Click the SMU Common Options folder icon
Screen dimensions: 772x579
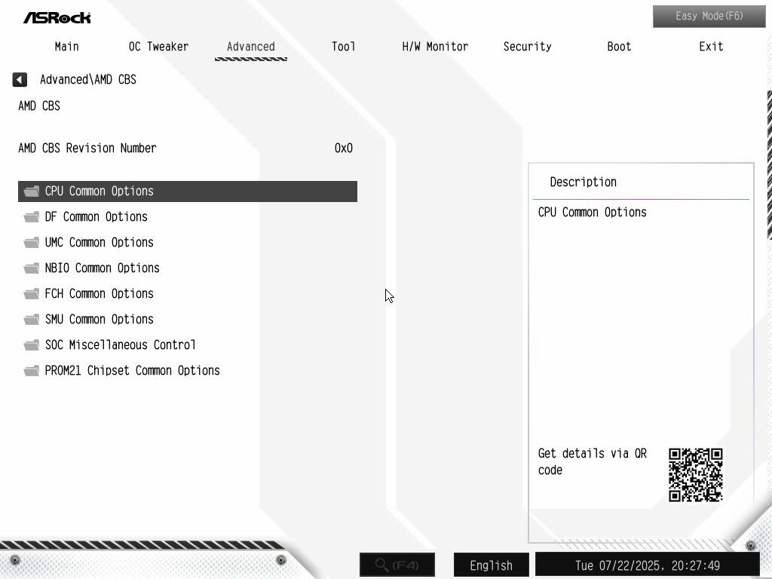[x=32, y=319]
